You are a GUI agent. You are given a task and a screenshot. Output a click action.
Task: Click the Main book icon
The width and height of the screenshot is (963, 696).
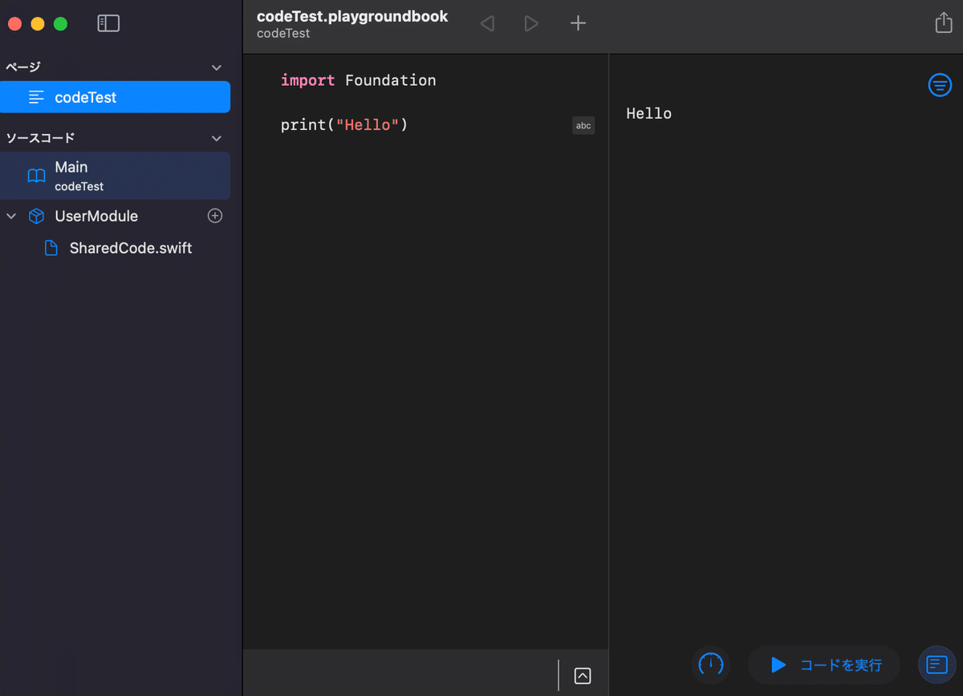[x=36, y=176]
